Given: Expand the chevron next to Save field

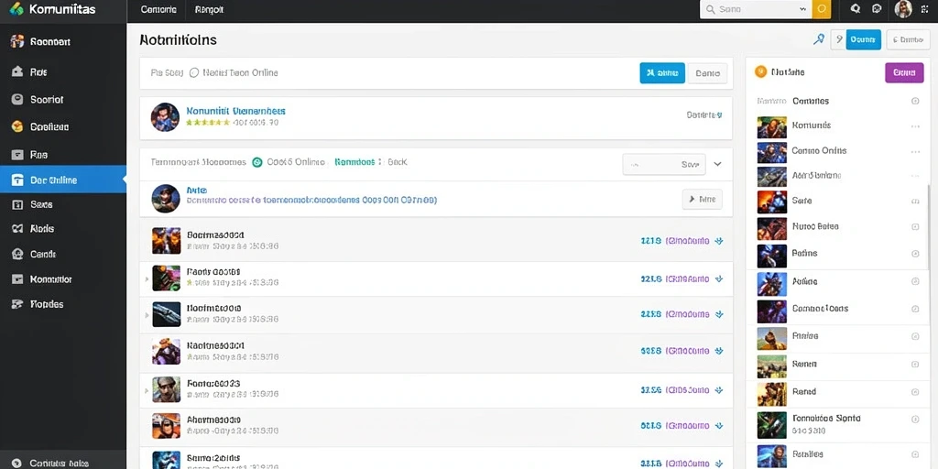Looking at the screenshot, I should click(718, 164).
